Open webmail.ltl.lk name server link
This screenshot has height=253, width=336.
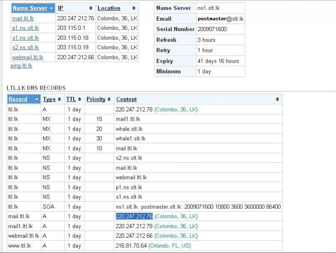click(x=28, y=57)
